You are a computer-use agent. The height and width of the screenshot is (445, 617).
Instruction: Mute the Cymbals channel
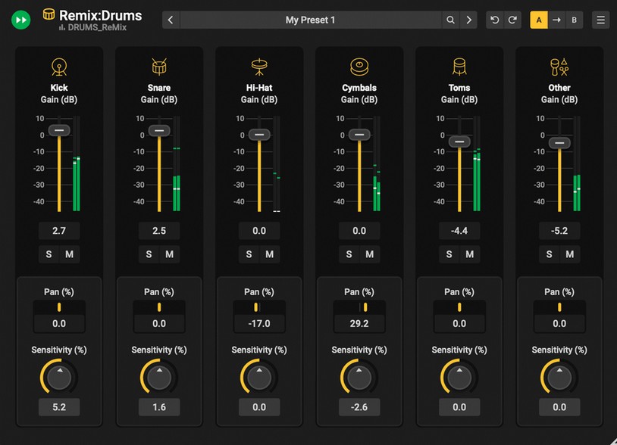pyautogui.click(x=369, y=254)
